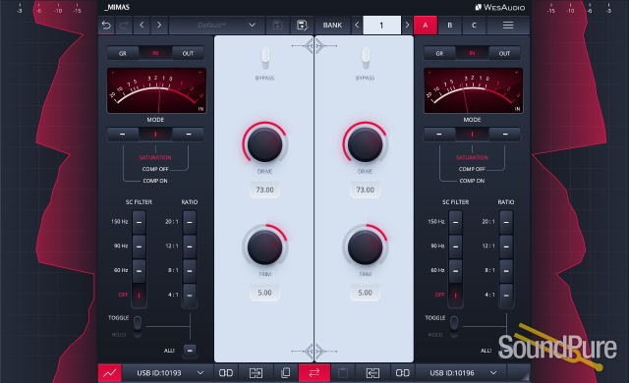The image size is (629, 383).
Task: Set right SC filter to 60 Hz
Action: click(x=456, y=271)
